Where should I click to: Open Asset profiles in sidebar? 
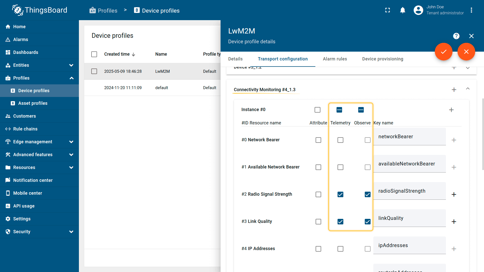33,103
